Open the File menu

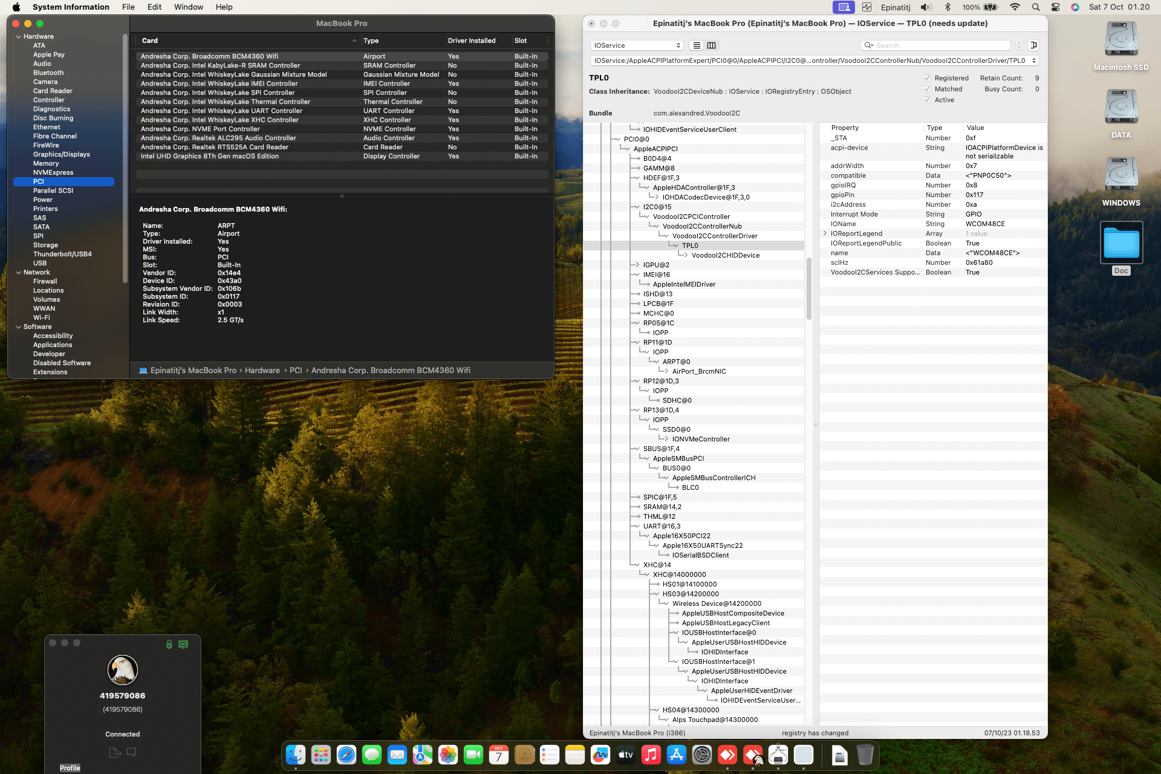(128, 7)
